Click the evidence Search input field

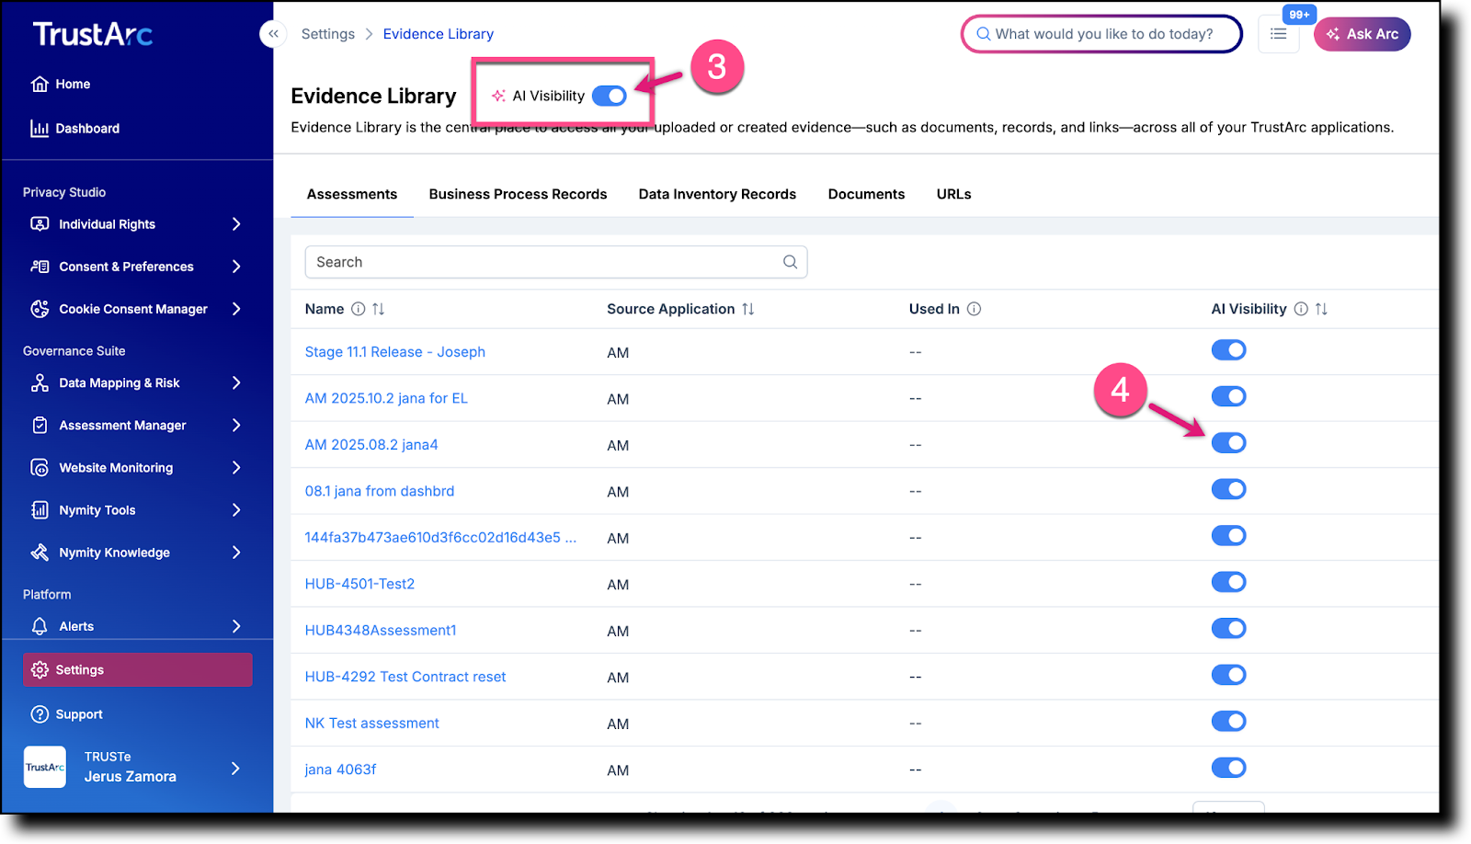click(555, 262)
